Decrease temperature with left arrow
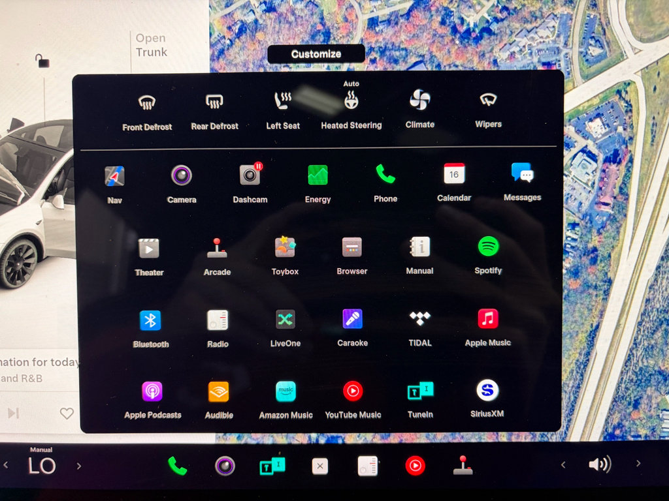 6,465
